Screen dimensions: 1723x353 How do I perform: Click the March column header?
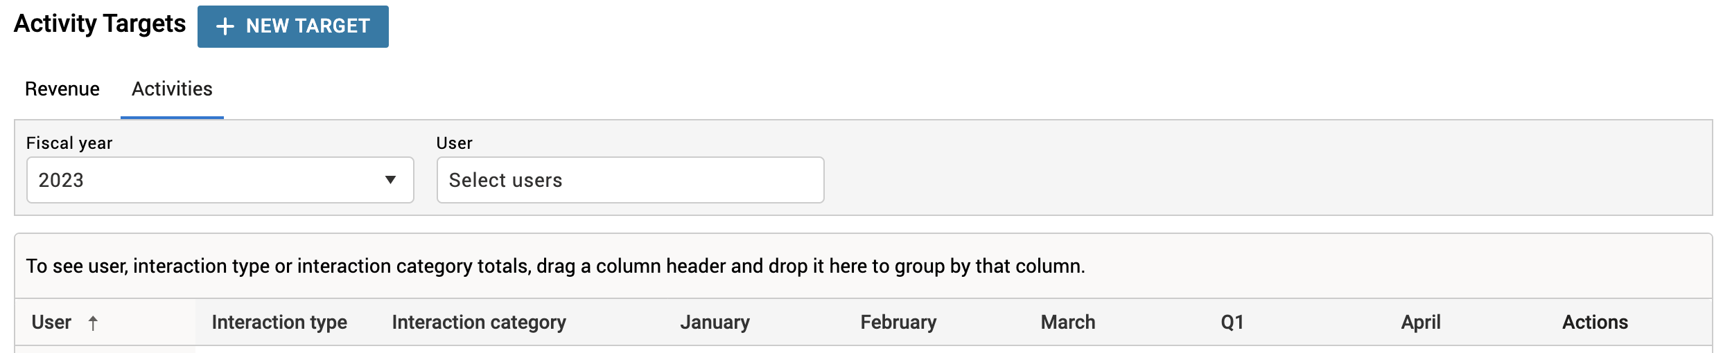pos(1068,323)
